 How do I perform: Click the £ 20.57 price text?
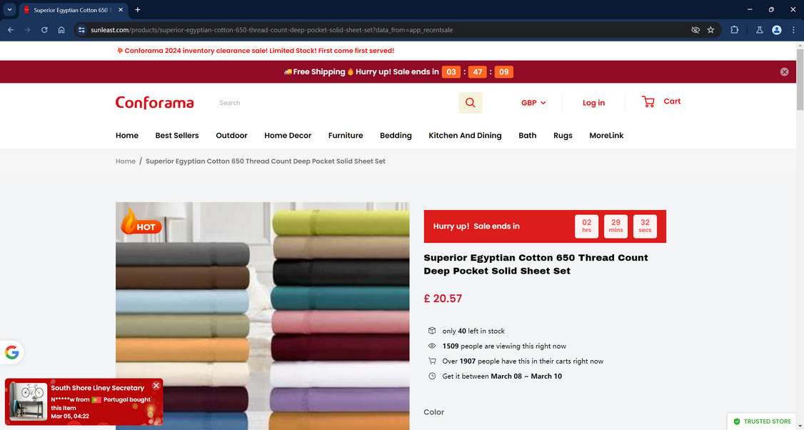443,298
